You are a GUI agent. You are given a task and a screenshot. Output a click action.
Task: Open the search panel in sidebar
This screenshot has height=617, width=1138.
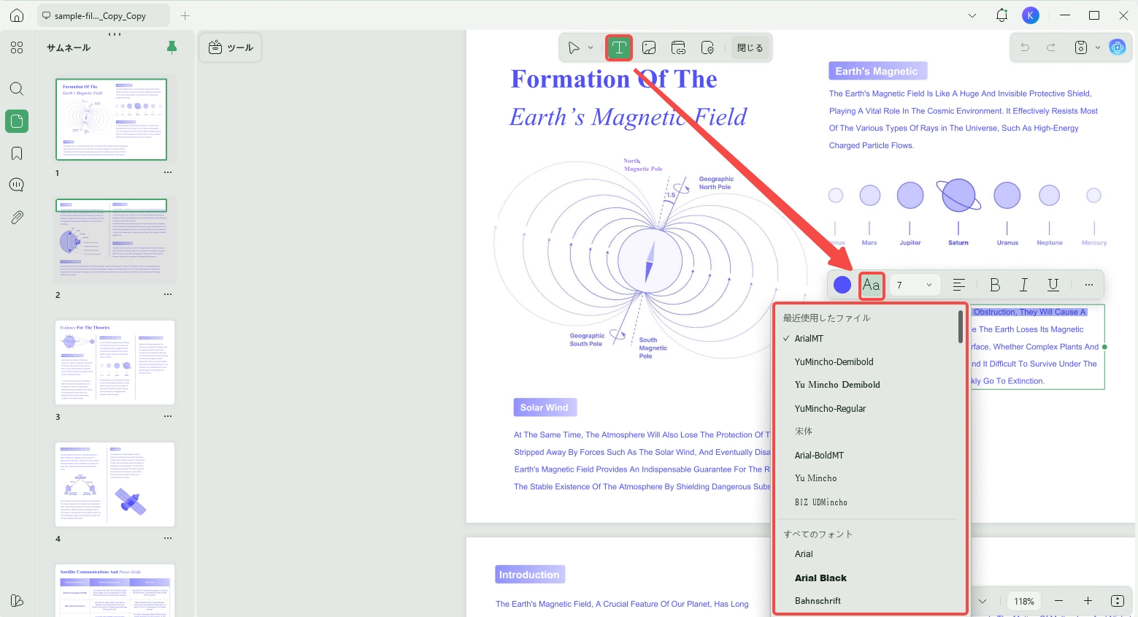[x=17, y=89]
